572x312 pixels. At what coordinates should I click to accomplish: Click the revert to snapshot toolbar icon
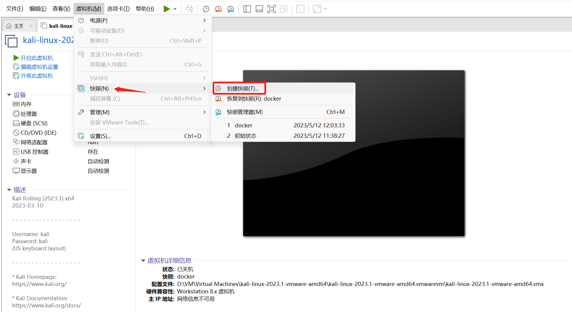coord(218,9)
